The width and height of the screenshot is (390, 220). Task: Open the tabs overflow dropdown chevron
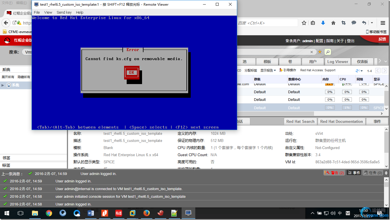386,62
